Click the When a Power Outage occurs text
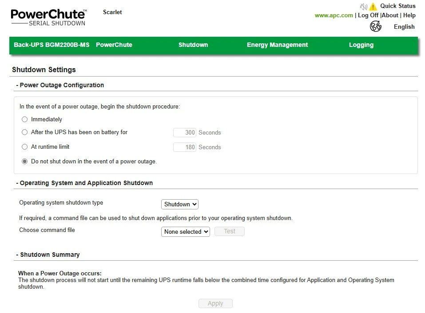The height and width of the screenshot is (313, 425). (60, 273)
